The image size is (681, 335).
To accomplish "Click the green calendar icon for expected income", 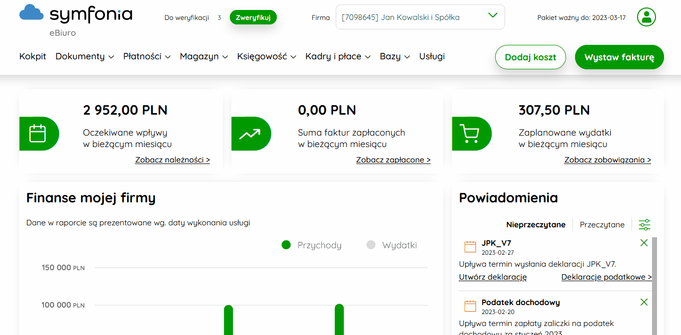I will pos(39,134).
